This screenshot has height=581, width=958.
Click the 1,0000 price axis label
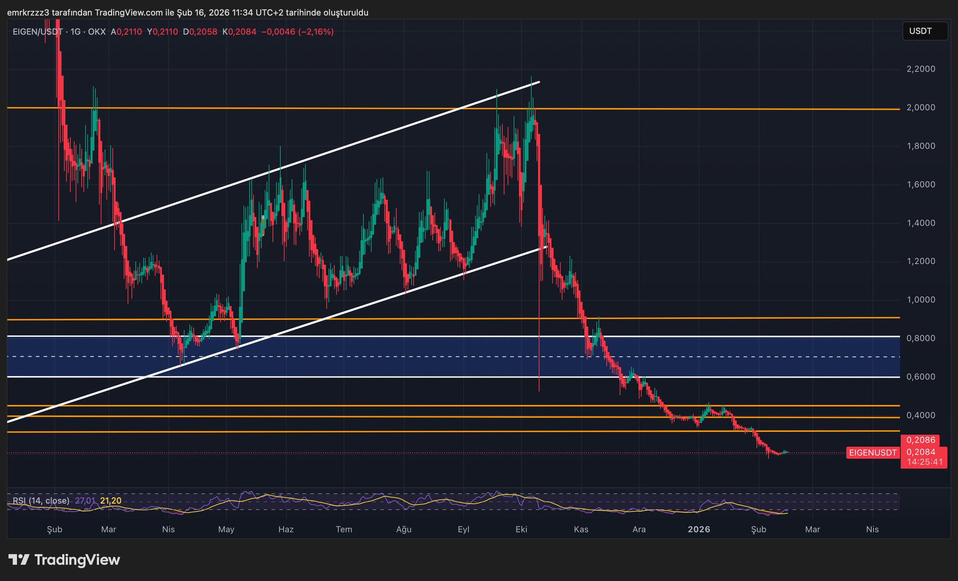pos(921,300)
